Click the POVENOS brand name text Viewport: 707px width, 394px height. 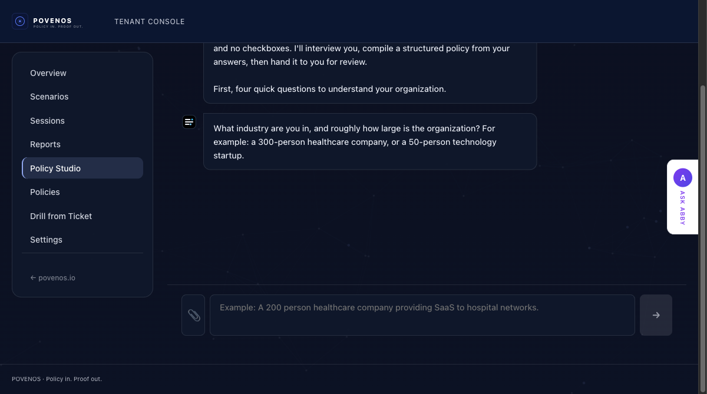52,21
